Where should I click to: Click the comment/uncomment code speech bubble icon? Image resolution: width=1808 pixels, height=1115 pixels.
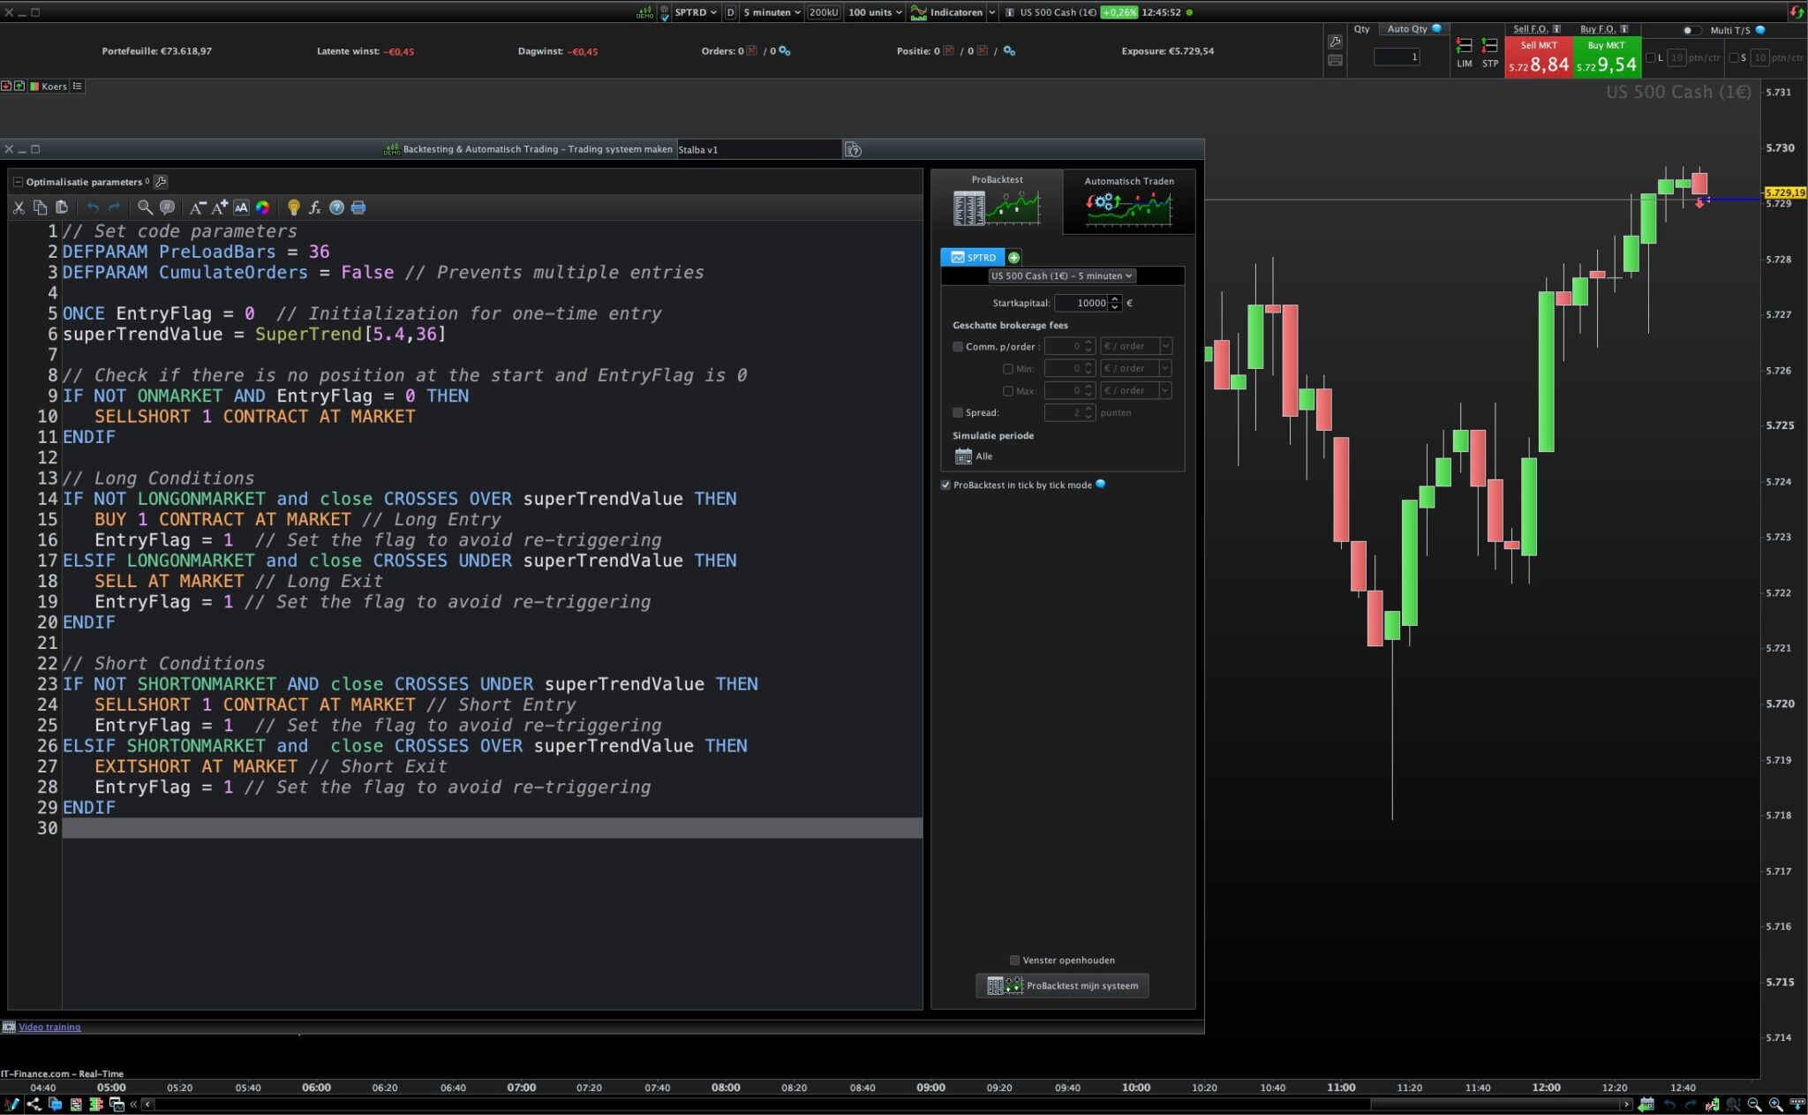pyautogui.click(x=167, y=207)
